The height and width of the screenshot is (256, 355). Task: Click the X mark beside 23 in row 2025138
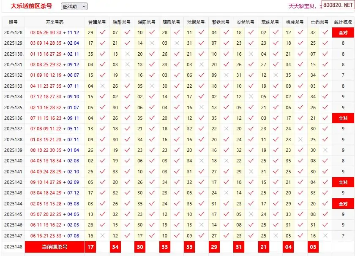(300, 140)
